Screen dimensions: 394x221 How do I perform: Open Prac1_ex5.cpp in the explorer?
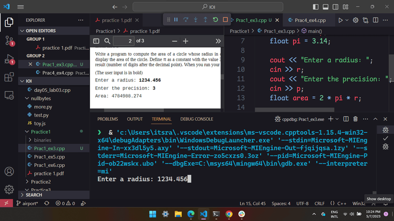tap(49, 157)
